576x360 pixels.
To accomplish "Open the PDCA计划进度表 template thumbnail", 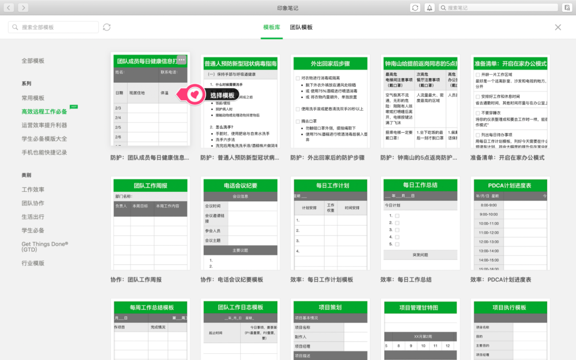I will click(x=510, y=224).
